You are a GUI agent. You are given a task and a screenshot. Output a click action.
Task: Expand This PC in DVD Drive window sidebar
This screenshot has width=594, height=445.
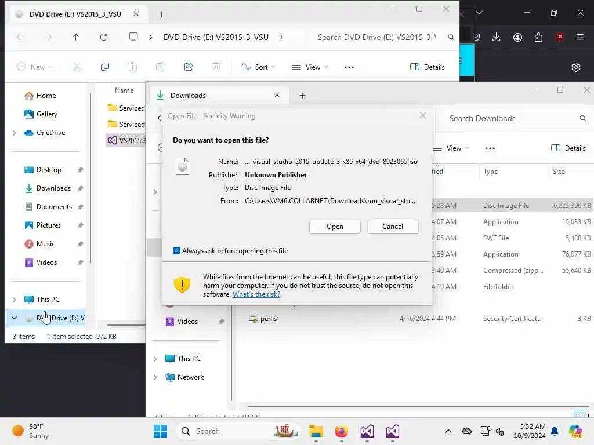coord(15,300)
